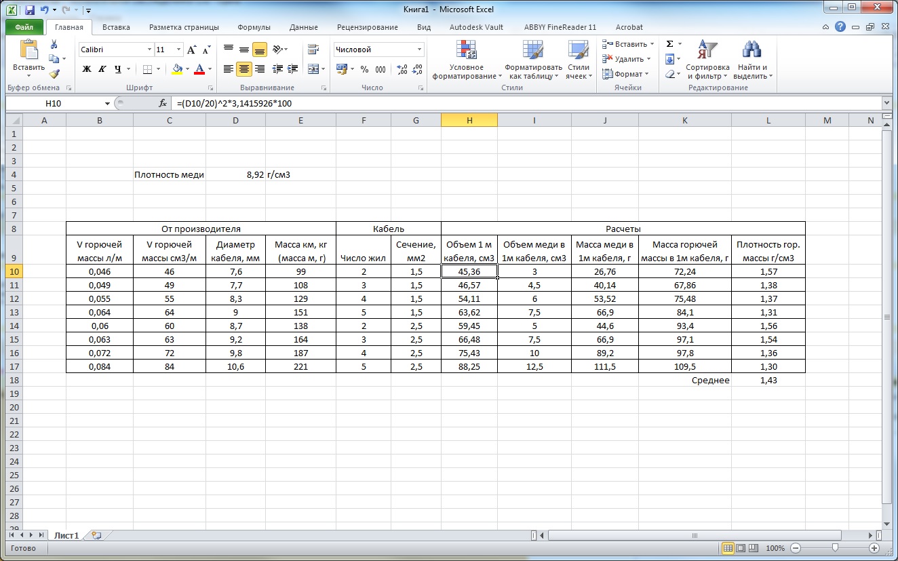Click the Middle Align icon
The height and width of the screenshot is (561, 898).
pyautogui.click(x=244, y=50)
